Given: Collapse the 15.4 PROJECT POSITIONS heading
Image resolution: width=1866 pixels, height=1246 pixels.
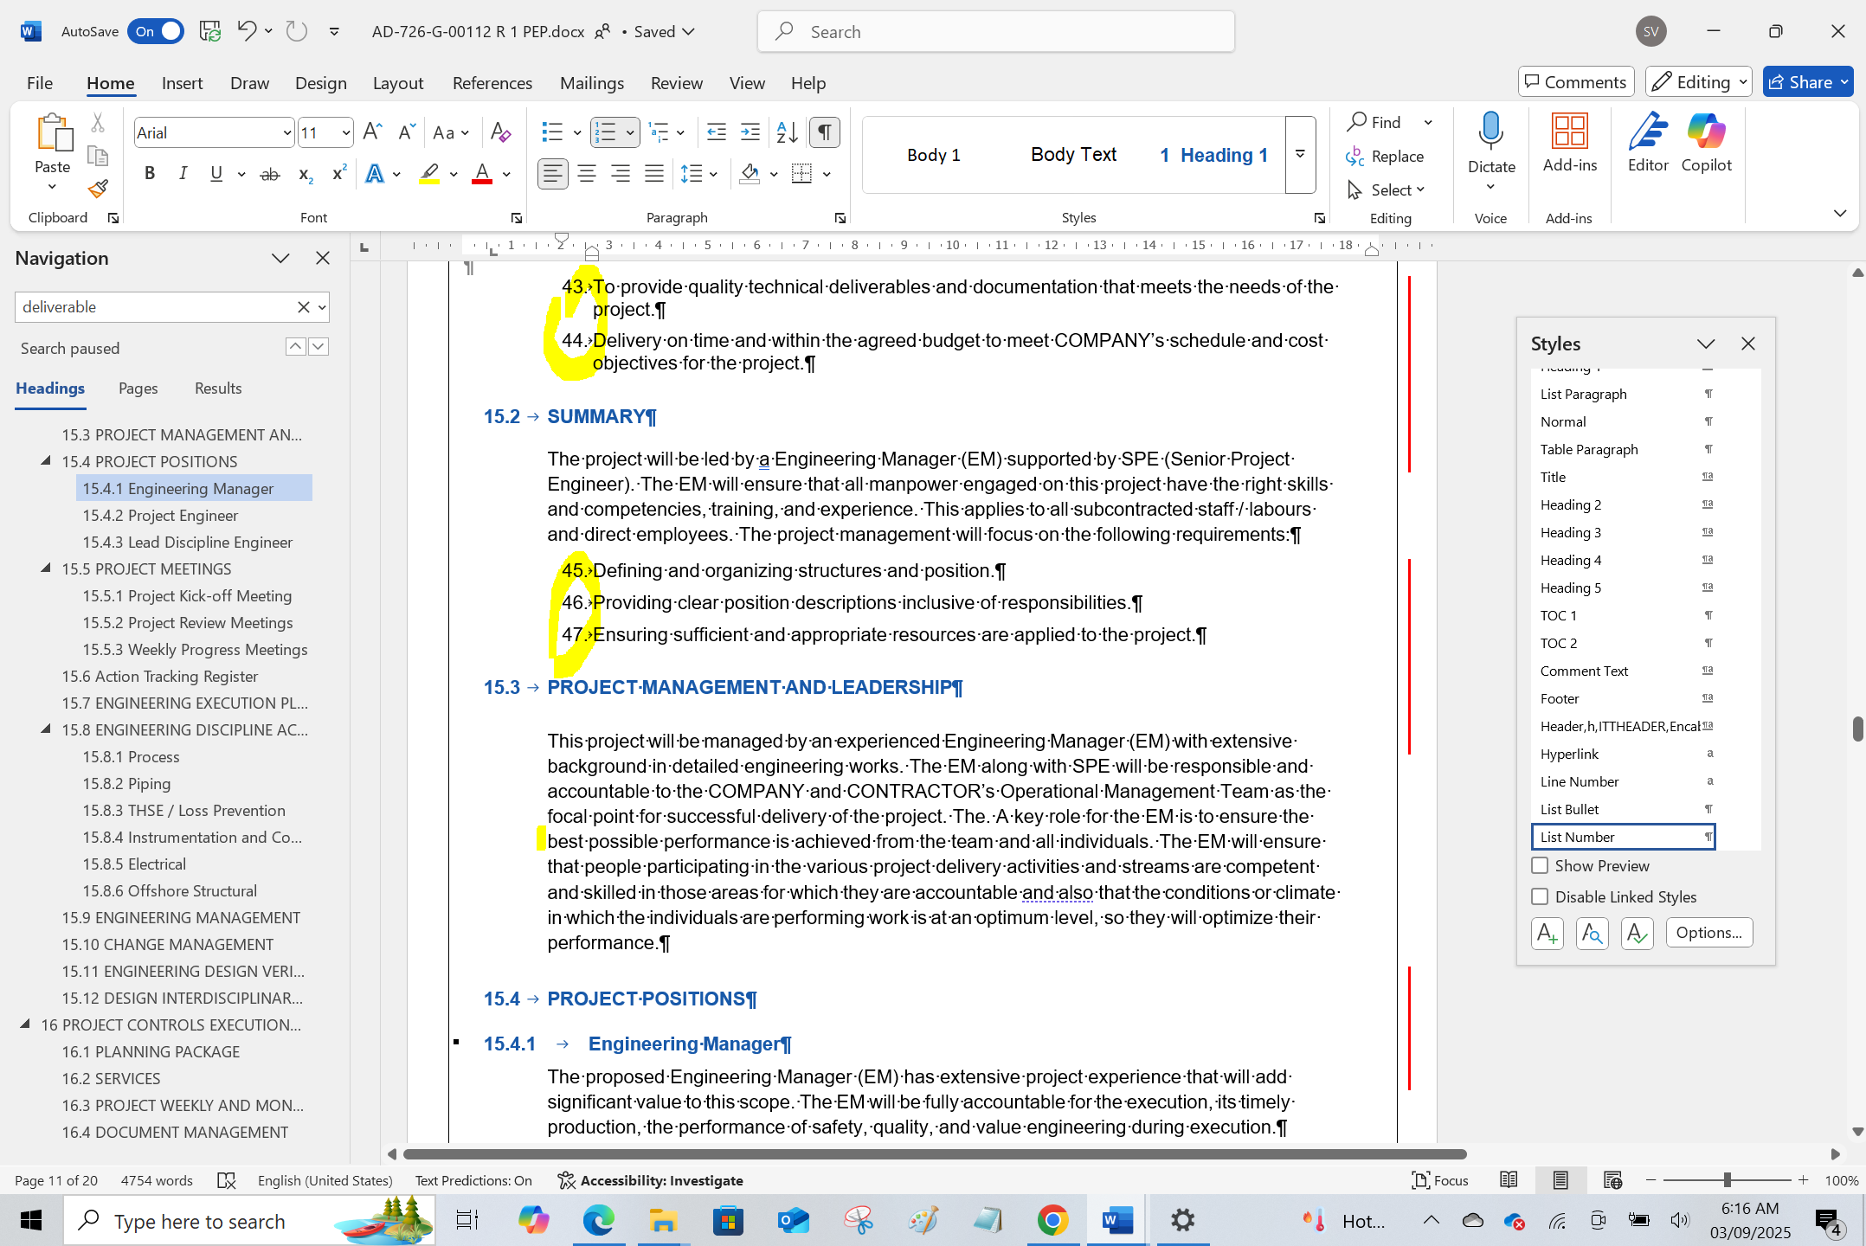Looking at the screenshot, I should [46, 460].
